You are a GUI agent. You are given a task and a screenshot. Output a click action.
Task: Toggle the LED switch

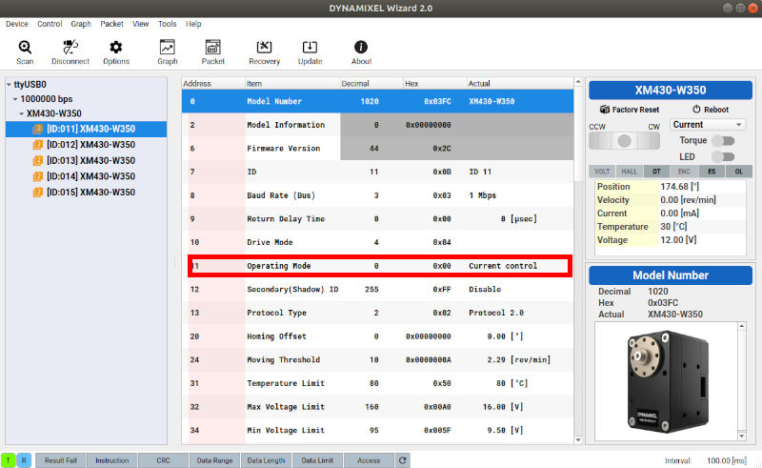click(723, 156)
